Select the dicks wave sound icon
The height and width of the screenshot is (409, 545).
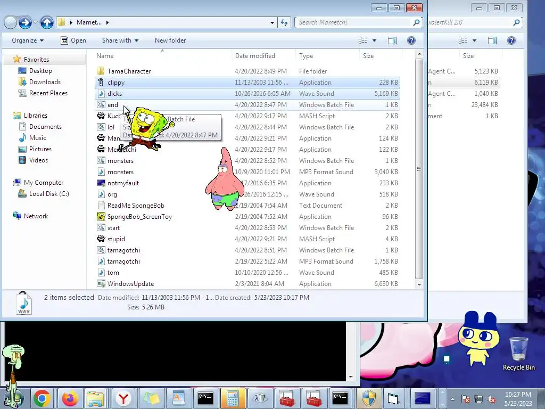click(101, 94)
